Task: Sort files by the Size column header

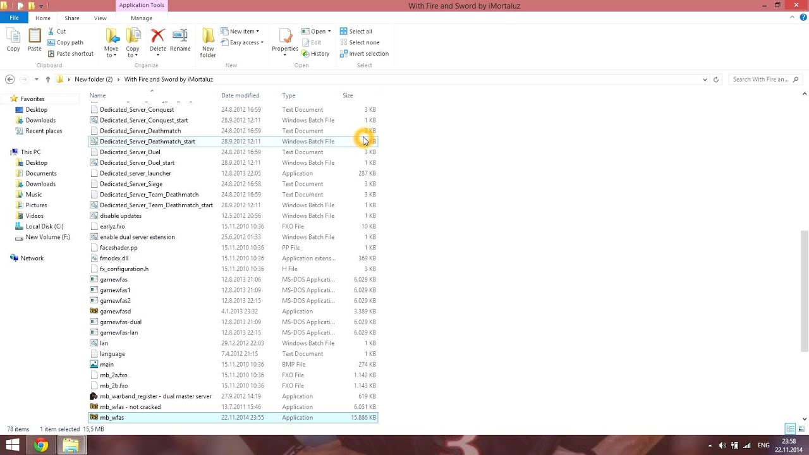Action: [x=348, y=95]
